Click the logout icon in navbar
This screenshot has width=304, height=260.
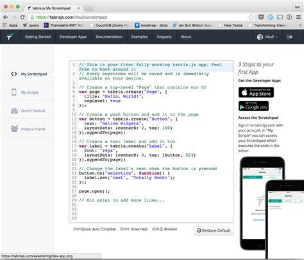point(289,37)
